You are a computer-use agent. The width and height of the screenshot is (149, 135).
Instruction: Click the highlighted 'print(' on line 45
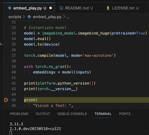point(30,100)
